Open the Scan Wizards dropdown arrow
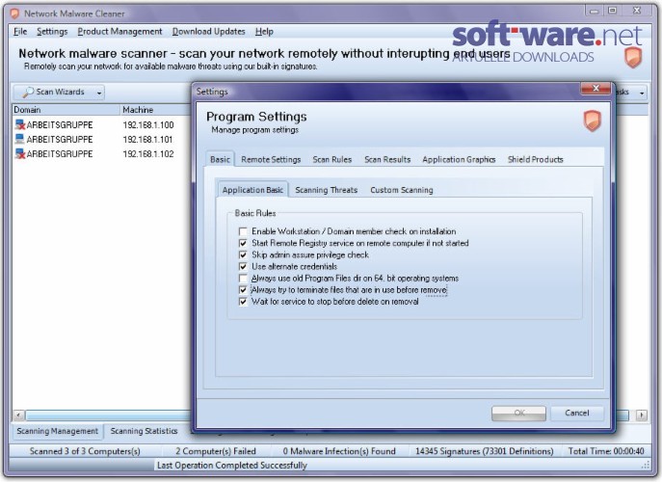Viewport: 662px width, 482px height. click(x=99, y=93)
